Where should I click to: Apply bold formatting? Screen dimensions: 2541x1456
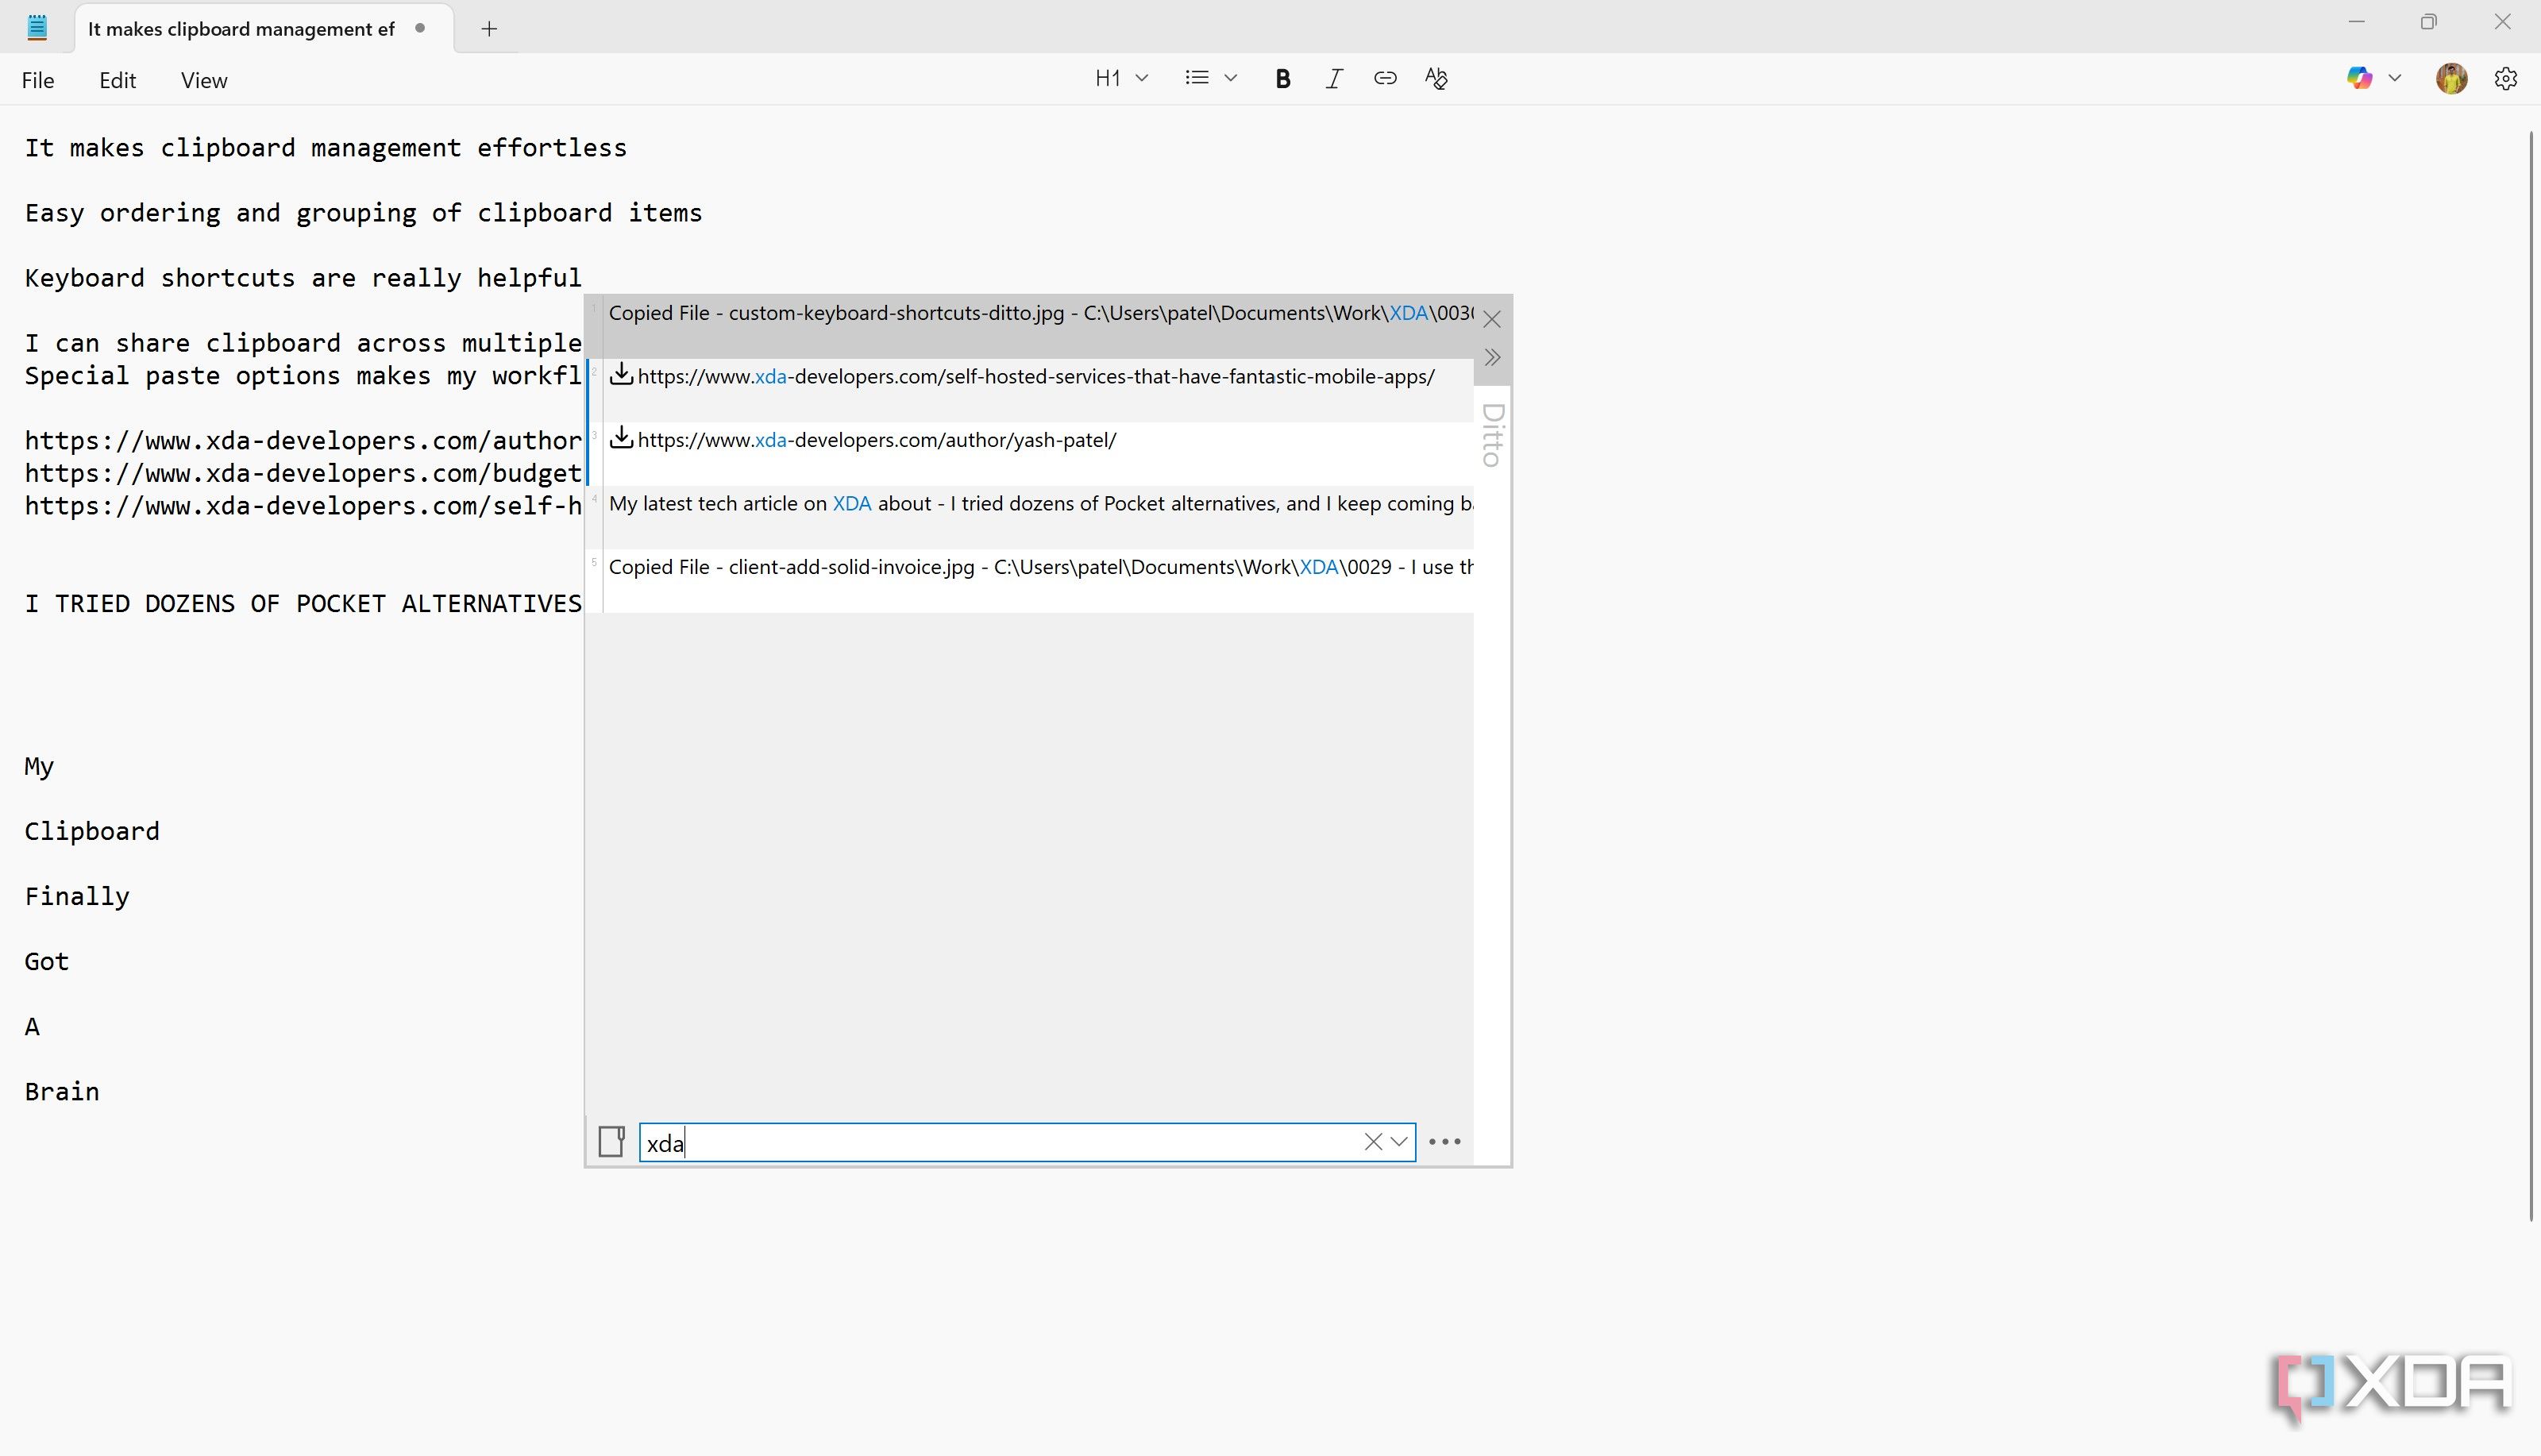click(1282, 79)
